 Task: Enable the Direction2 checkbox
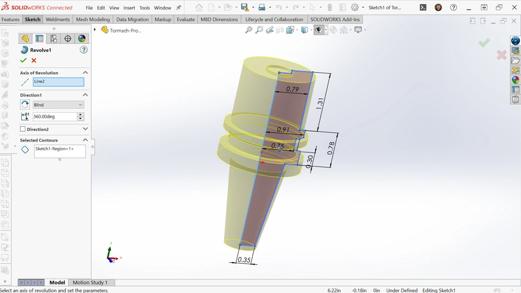(23, 129)
